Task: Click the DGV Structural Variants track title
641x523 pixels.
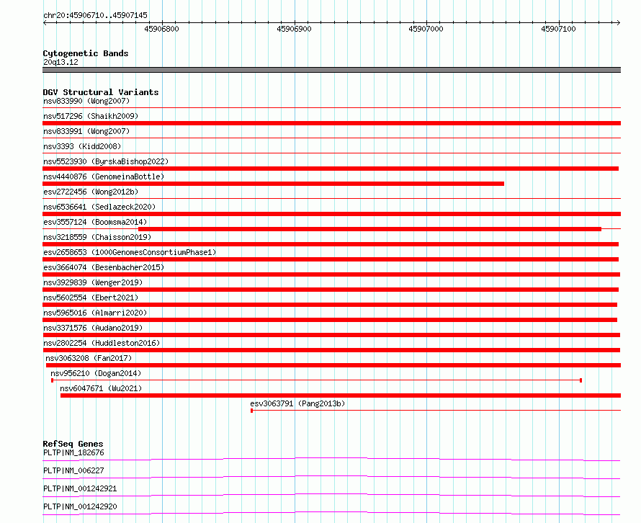Action: [x=101, y=92]
